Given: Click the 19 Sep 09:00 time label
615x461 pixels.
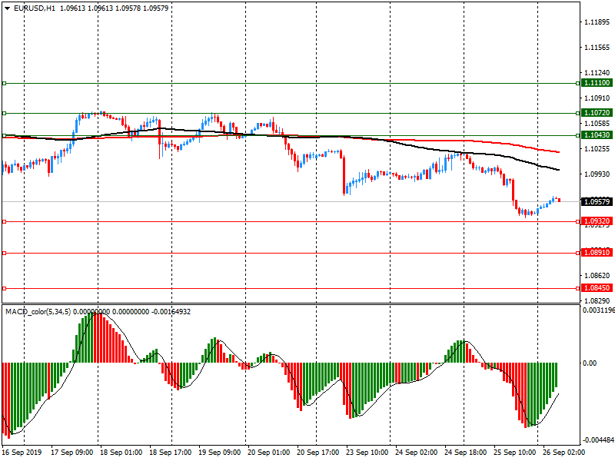Looking at the screenshot, I should (x=219, y=453).
